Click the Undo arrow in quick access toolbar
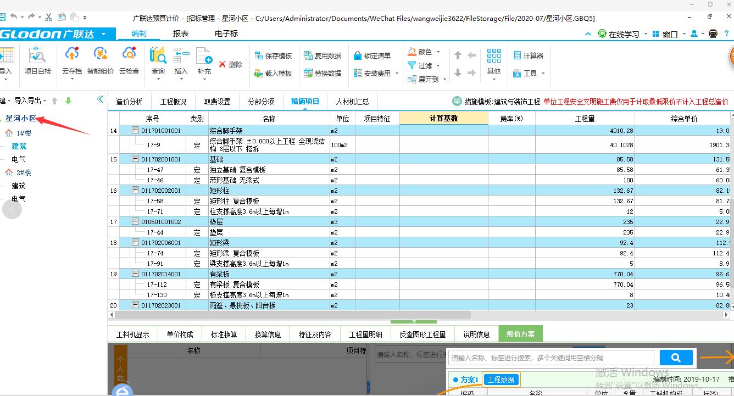The image size is (734, 396). 14,18
